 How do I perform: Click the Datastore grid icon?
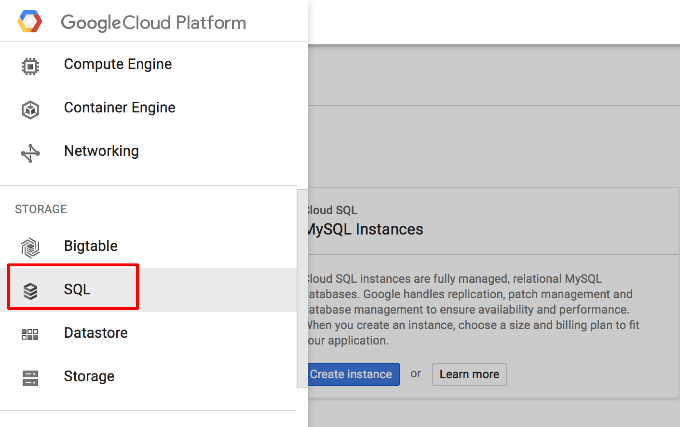(x=30, y=334)
